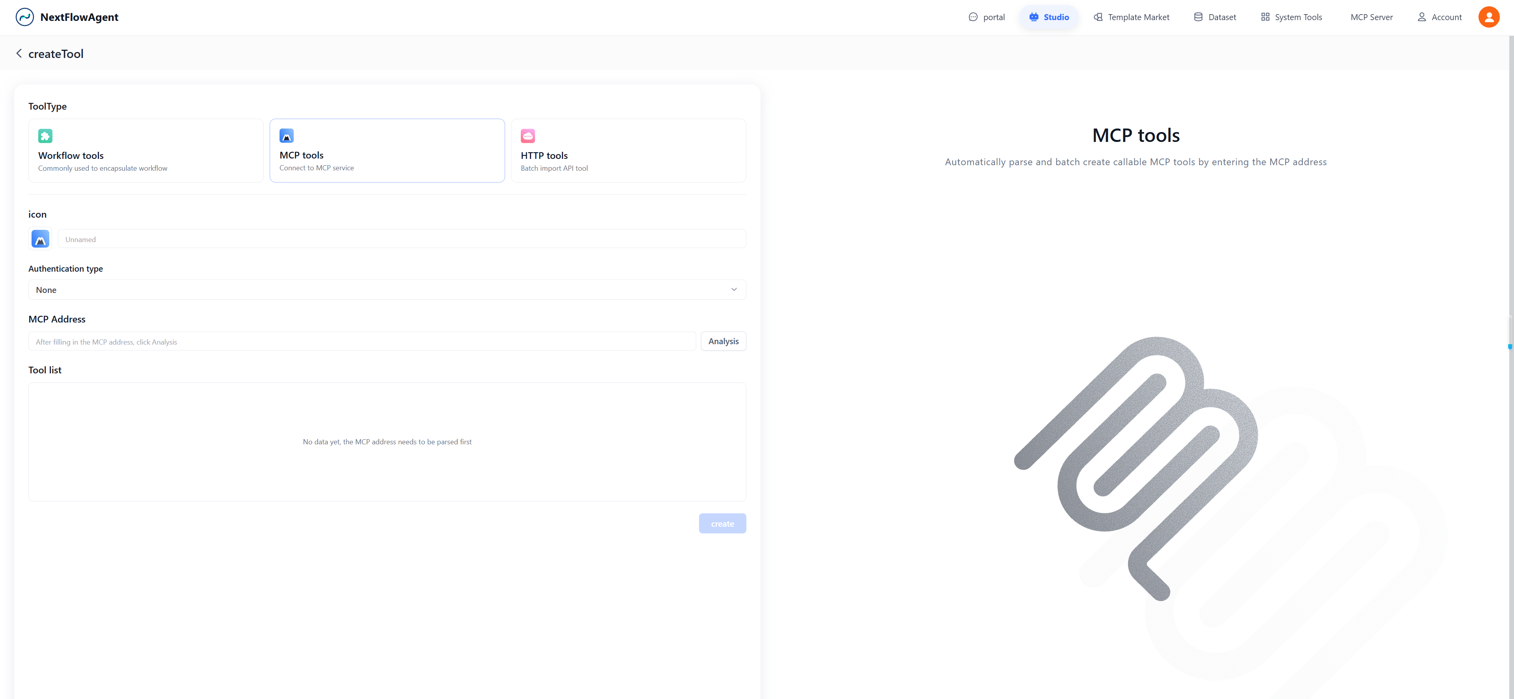Image resolution: width=1514 pixels, height=699 pixels.
Task: Click the Analysis button
Action: [723, 341]
